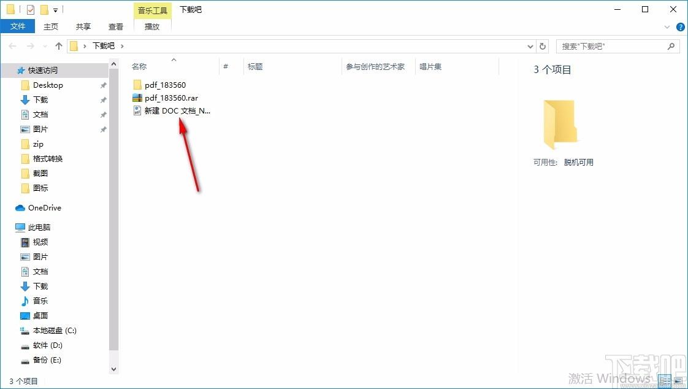Image resolution: width=688 pixels, height=389 pixels.
Task: Sort by the 唱片集 column header
Action: 430,67
